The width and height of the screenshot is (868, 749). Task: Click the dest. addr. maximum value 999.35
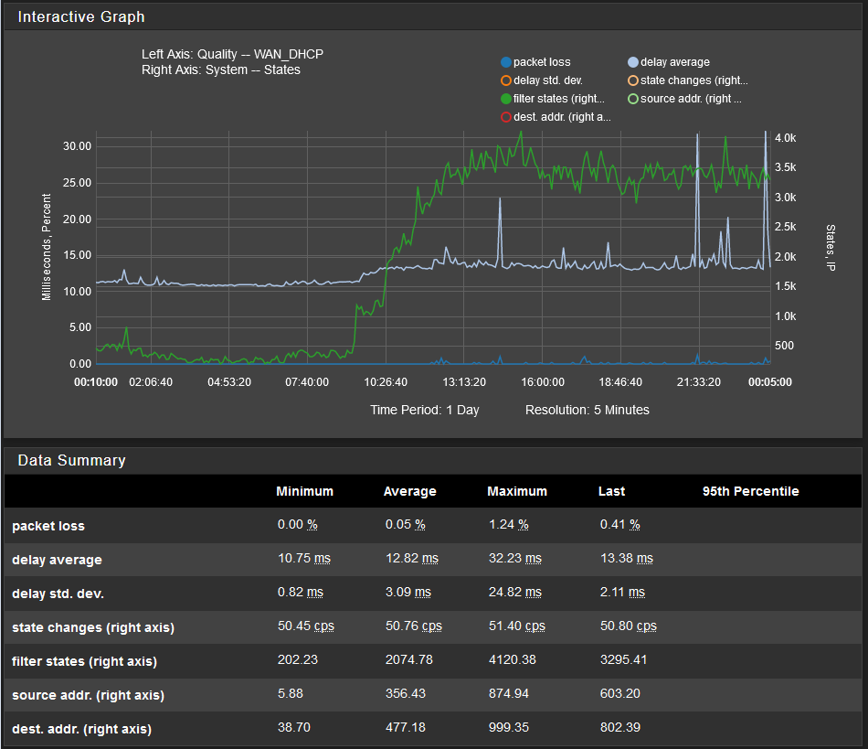coord(509,727)
